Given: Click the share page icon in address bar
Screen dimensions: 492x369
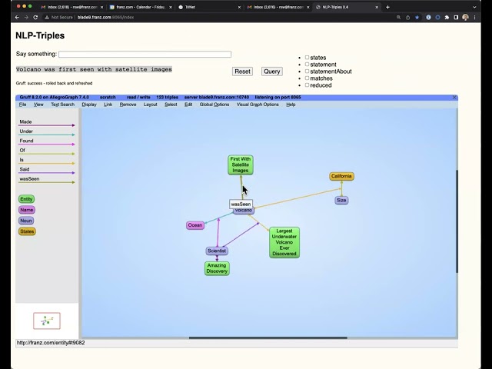Looking at the screenshot, I should coord(407,18).
